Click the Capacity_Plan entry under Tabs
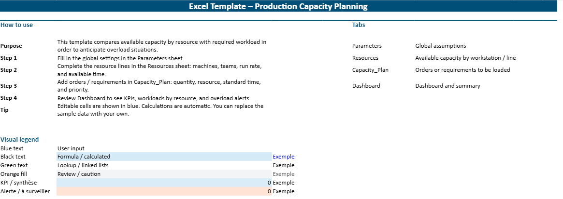The height and width of the screenshot is (199, 563). pos(370,70)
